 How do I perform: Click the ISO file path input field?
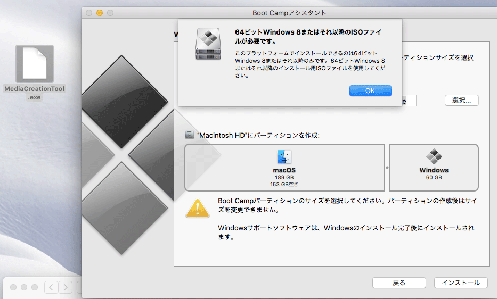coord(409,101)
